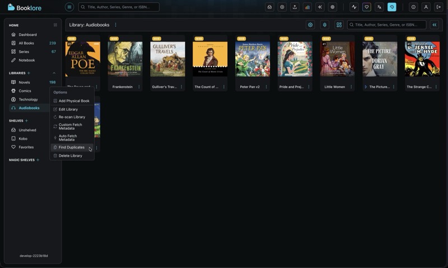The image size is (448, 268).
Task: Choose Auto Fetch Metadata menu entry
Action: (x=72, y=138)
